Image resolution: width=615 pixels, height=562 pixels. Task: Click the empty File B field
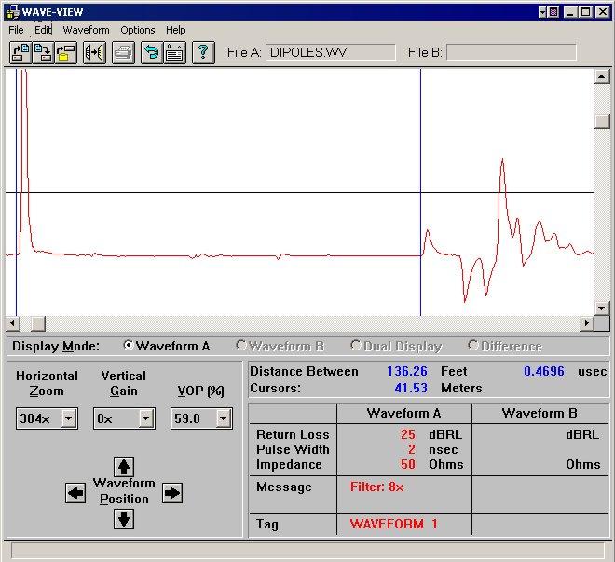pyautogui.click(x=512, y=52)
